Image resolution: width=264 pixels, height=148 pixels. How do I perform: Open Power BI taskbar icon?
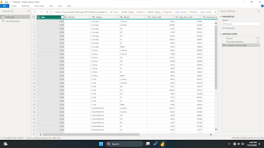click(x=162, y=144)
